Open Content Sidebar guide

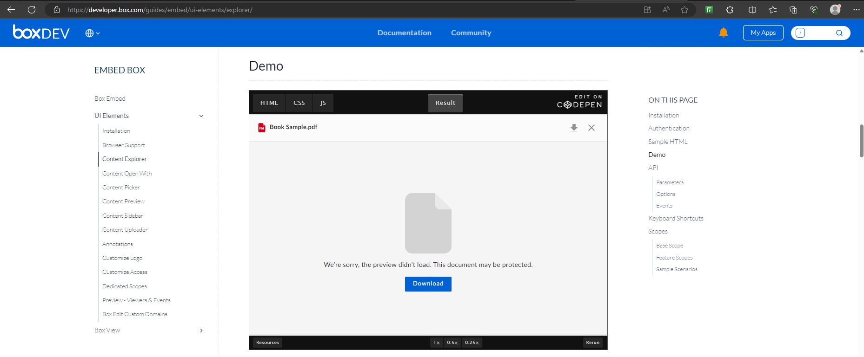coord(123,216)
